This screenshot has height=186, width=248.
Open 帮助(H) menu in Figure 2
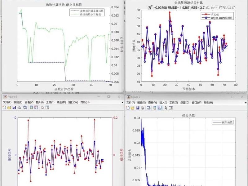(208, 103)
